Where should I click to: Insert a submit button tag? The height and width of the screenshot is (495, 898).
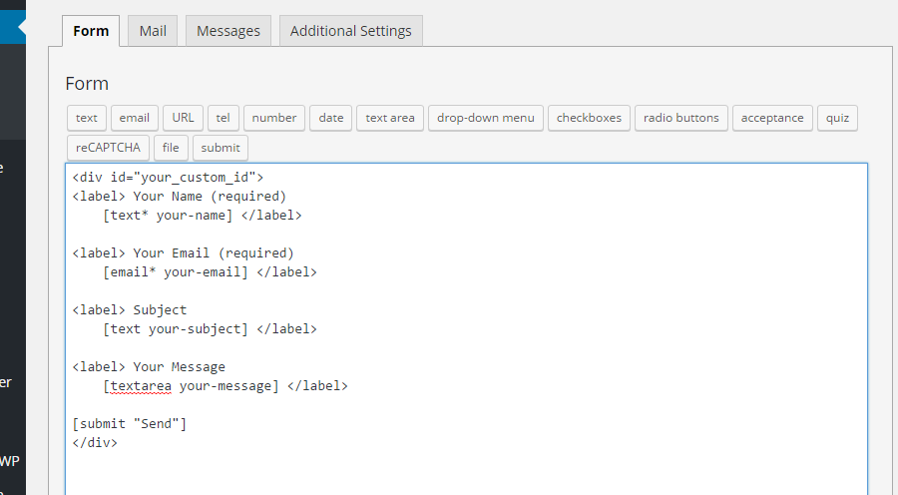tap(221, 148)
